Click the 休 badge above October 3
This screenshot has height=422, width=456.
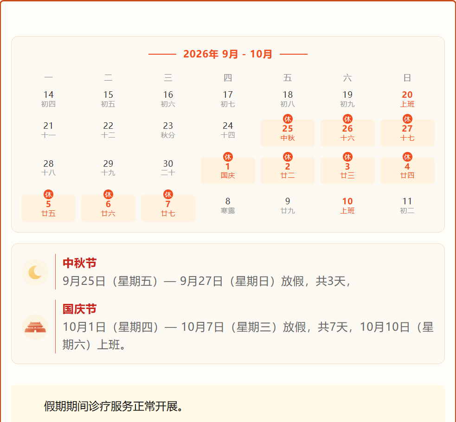click(347, 157)
